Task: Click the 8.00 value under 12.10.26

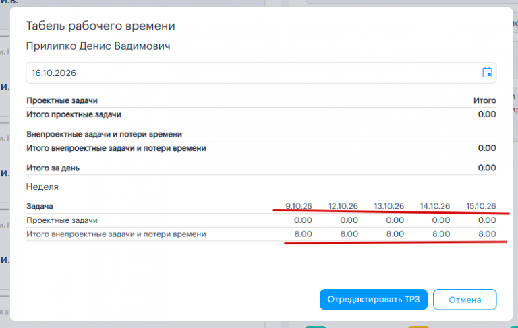Action: 349,234
